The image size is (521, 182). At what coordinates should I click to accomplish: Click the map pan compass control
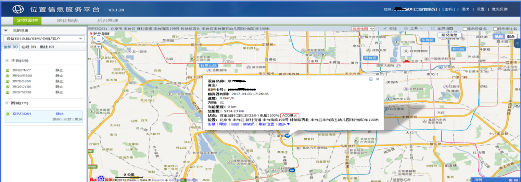click(x=99, y=39)
